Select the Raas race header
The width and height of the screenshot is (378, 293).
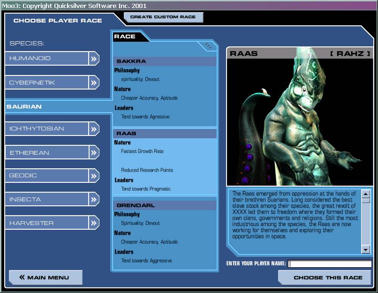tap(165, 134)
